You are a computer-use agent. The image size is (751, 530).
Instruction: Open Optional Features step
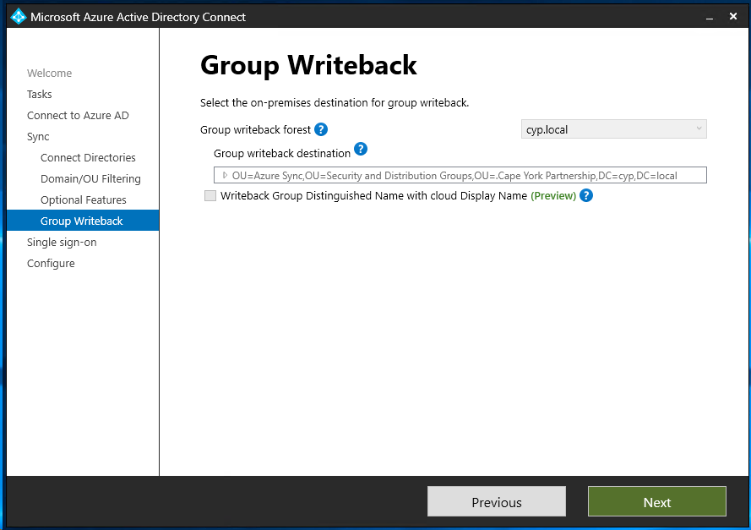[x=84, y=199]
